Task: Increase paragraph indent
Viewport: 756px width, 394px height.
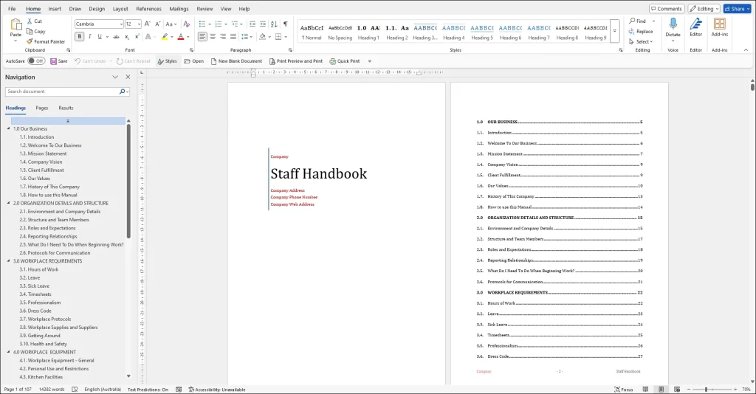Action: [263, 24]
